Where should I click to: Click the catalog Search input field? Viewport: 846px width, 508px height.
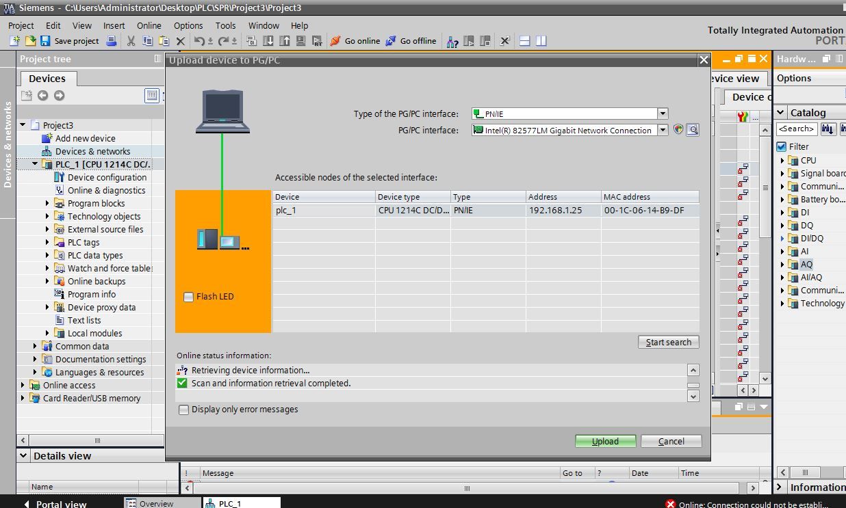(x=797, y=129)
